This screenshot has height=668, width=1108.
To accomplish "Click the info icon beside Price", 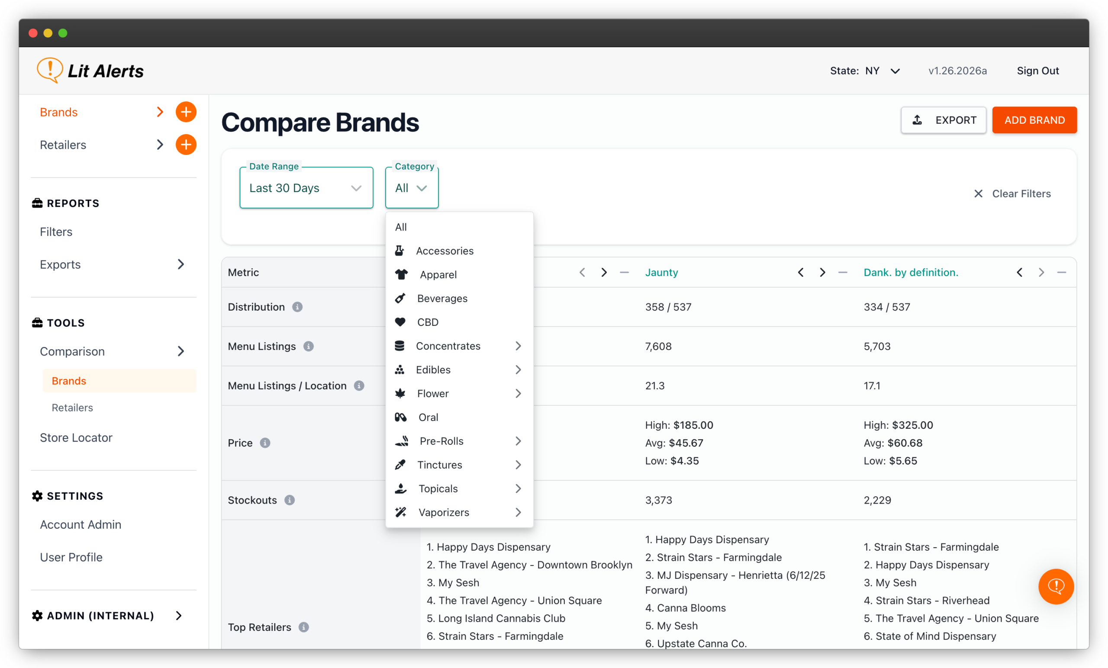I will [x=265, y=443].
